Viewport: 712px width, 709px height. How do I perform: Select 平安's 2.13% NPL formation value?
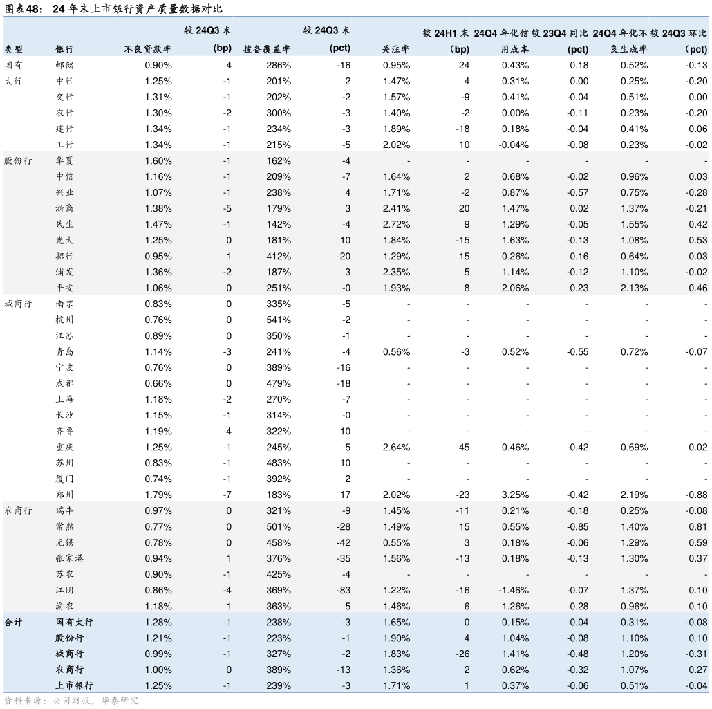pyautogui.click(x=634, y=288)
